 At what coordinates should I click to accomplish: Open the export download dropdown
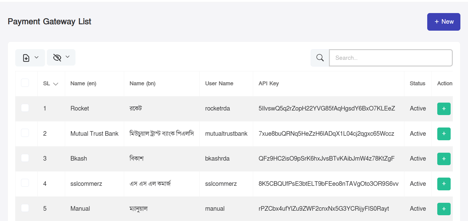point(30,58)
